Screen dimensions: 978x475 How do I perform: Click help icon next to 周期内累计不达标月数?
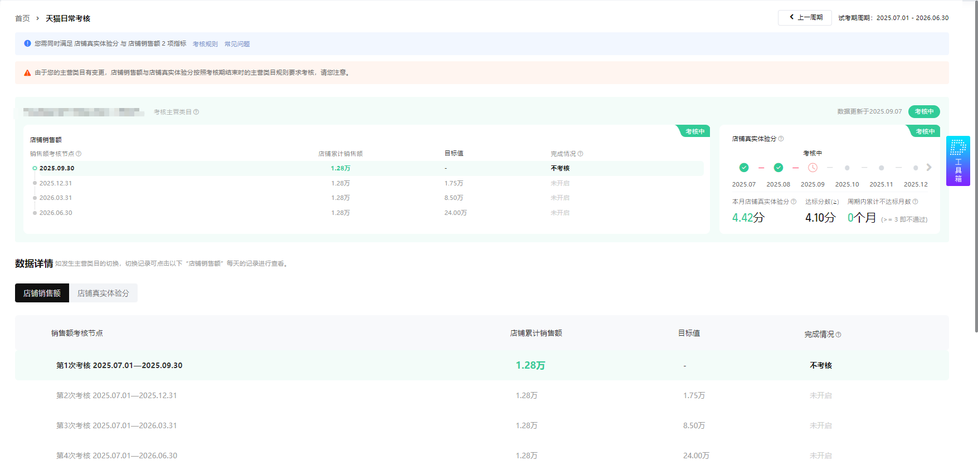click(x=915, y=202)
